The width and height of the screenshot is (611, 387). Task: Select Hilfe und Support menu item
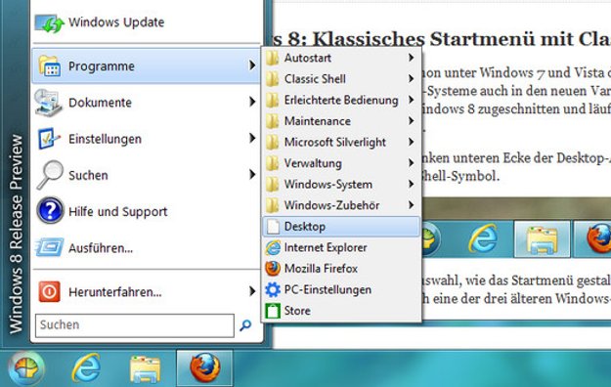[x=146, y=211]
